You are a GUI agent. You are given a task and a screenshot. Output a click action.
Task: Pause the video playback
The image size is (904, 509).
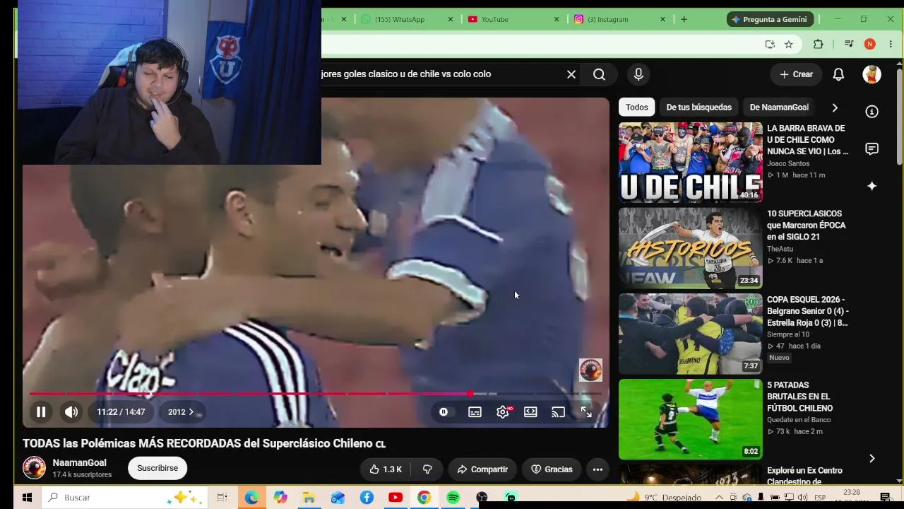click(41, 412)
